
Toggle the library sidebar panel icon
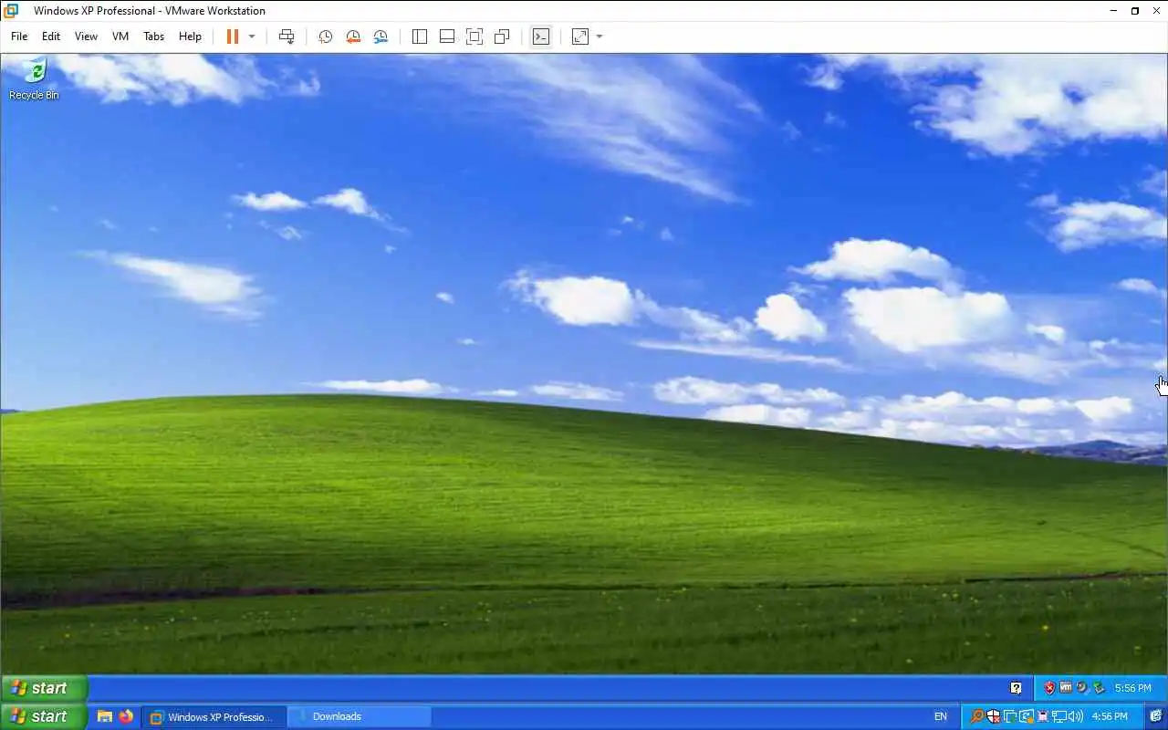pyautogui.click(x=420, y=36)
